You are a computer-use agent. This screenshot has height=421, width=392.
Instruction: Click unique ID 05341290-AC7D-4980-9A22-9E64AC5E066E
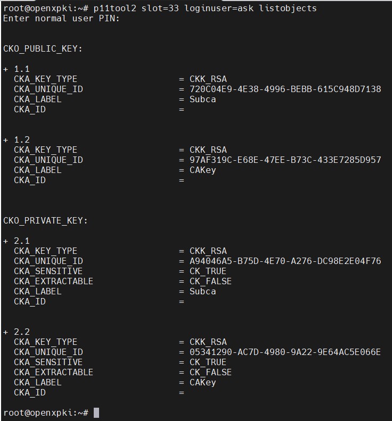point(285,352)
